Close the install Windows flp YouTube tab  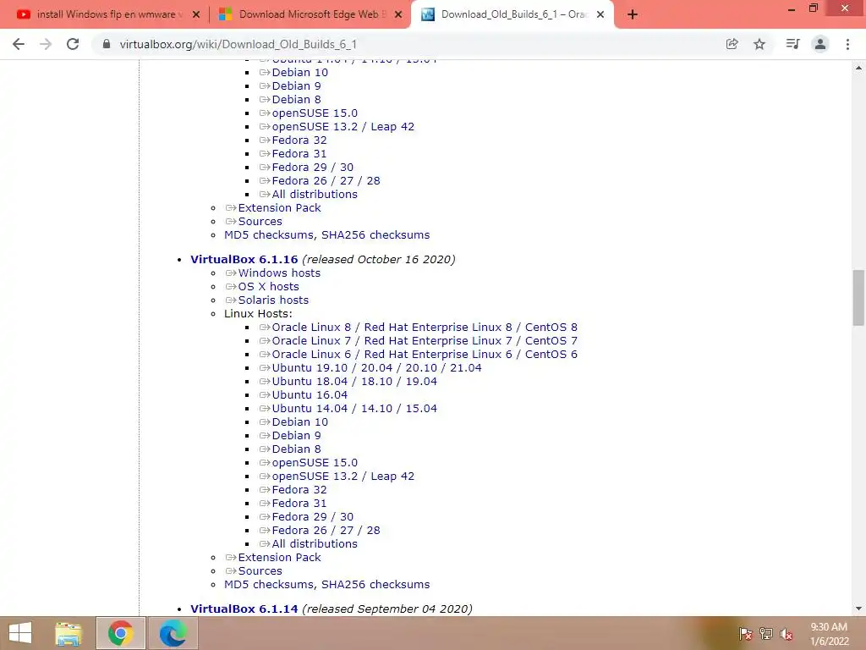pos(196,15)
